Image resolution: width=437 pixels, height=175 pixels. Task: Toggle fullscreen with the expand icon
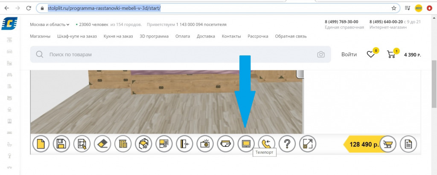pyautogui.click(x=308, y=144)
